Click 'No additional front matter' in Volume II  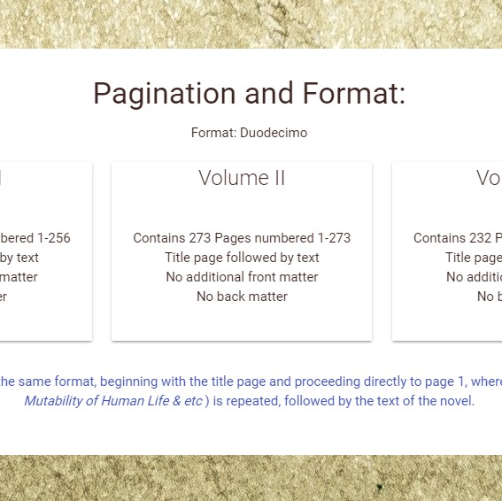[242, 277]
